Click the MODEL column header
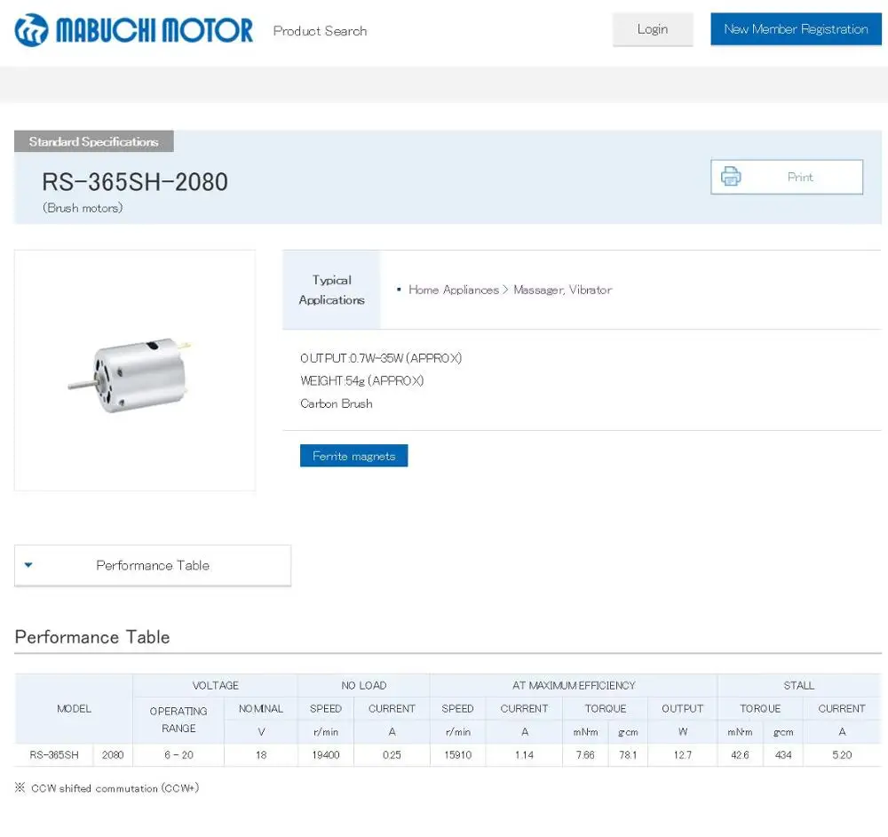Viewport: 888px width, 837px height. [x=75, y=709]
